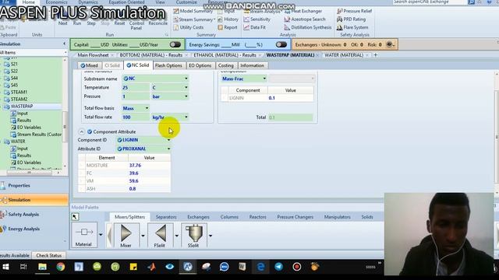The width and height of the screenshot is (499, 280).
Task: Select the Mixer block icon
Action: coord(126,235)
